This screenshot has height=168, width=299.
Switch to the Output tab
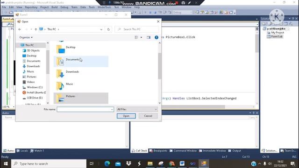[235, 151]
